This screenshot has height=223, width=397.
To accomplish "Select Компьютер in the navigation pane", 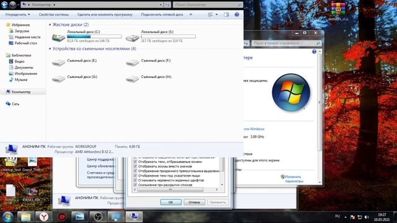I will click(x=19, y=92).
